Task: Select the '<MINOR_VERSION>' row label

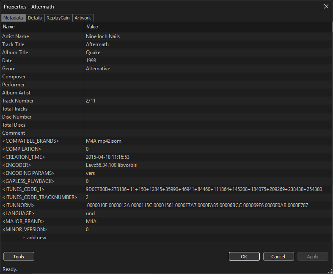Action: [x=25, y=230]
